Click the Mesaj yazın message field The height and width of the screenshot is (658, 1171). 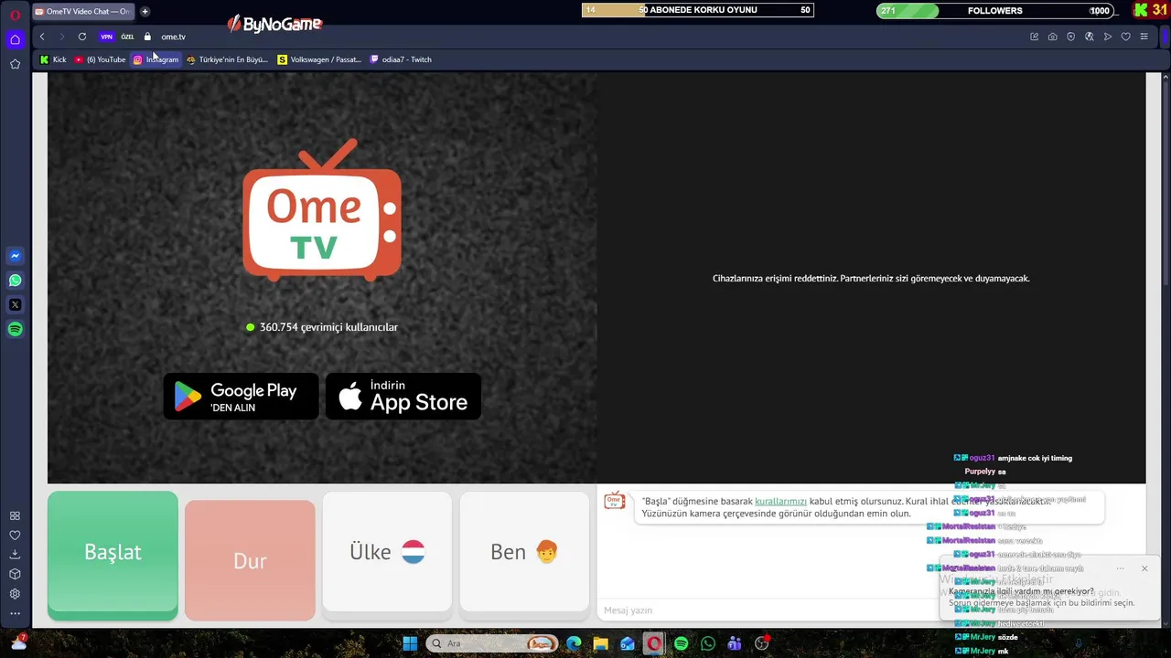(768, 610)
